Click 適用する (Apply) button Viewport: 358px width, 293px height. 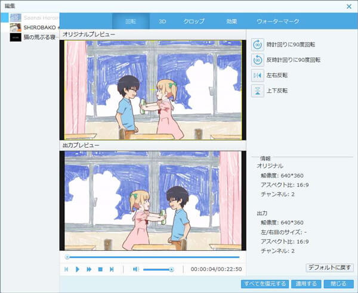point(306,283)
